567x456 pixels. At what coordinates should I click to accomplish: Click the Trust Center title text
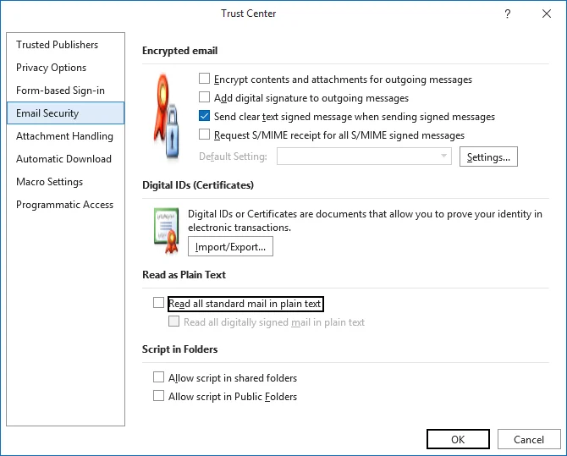pyautogui.click(x=249, y=14)
